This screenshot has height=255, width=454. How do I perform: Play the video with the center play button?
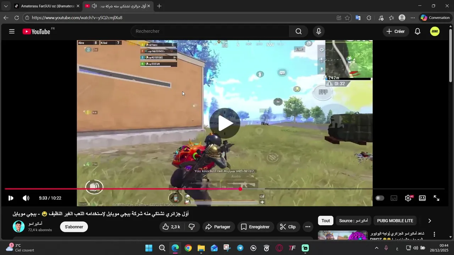coord(225,123)
